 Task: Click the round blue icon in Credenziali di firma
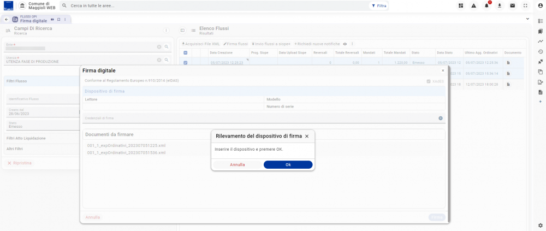pos(441,119)
